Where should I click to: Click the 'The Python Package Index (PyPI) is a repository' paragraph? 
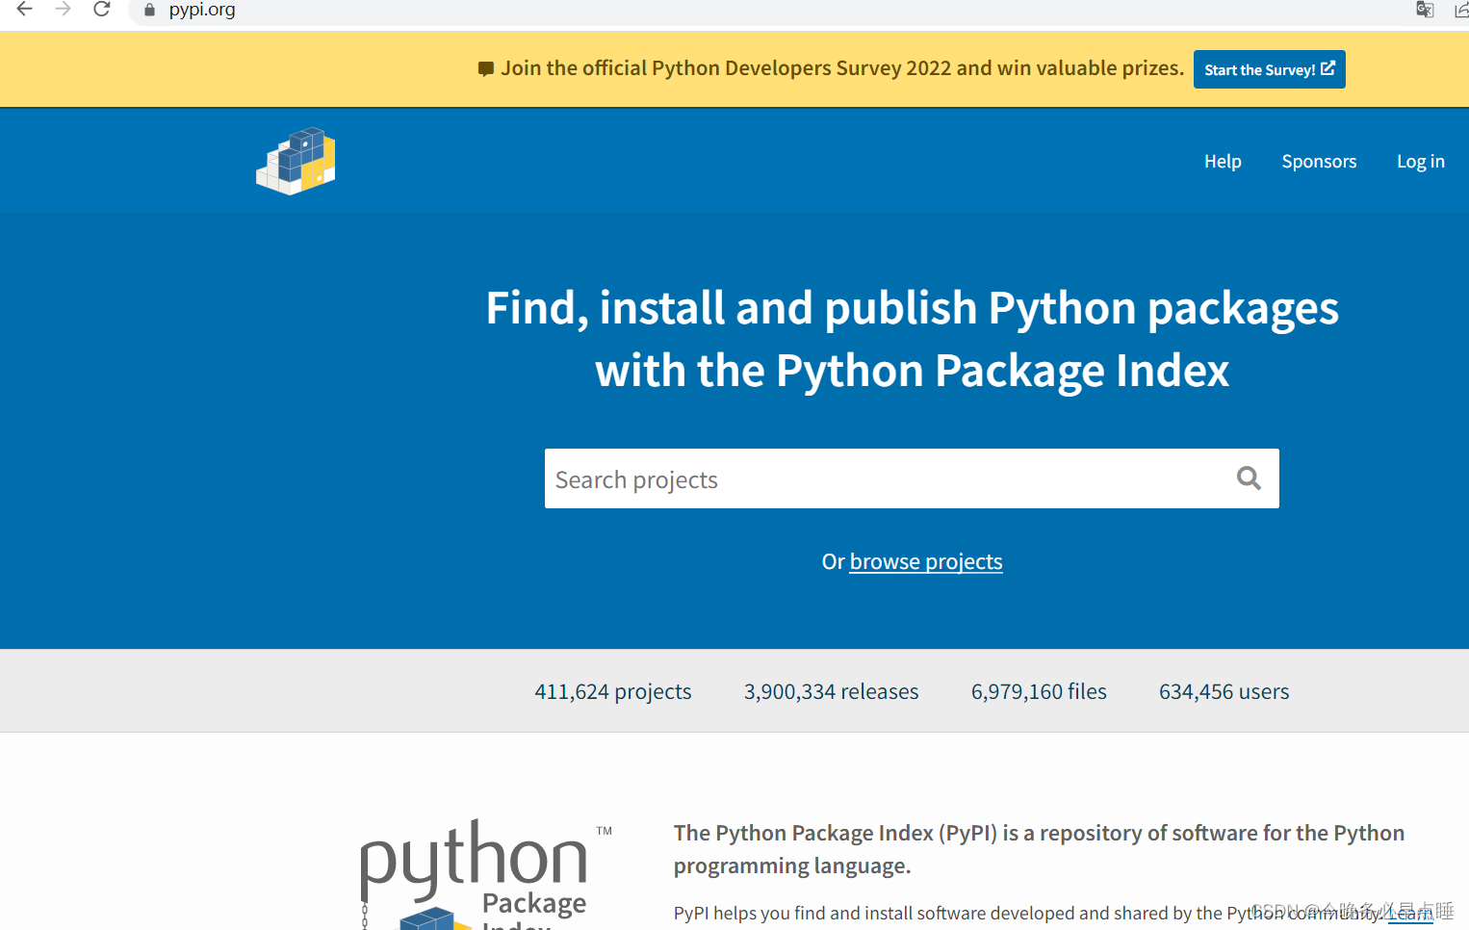point(1039,849)
